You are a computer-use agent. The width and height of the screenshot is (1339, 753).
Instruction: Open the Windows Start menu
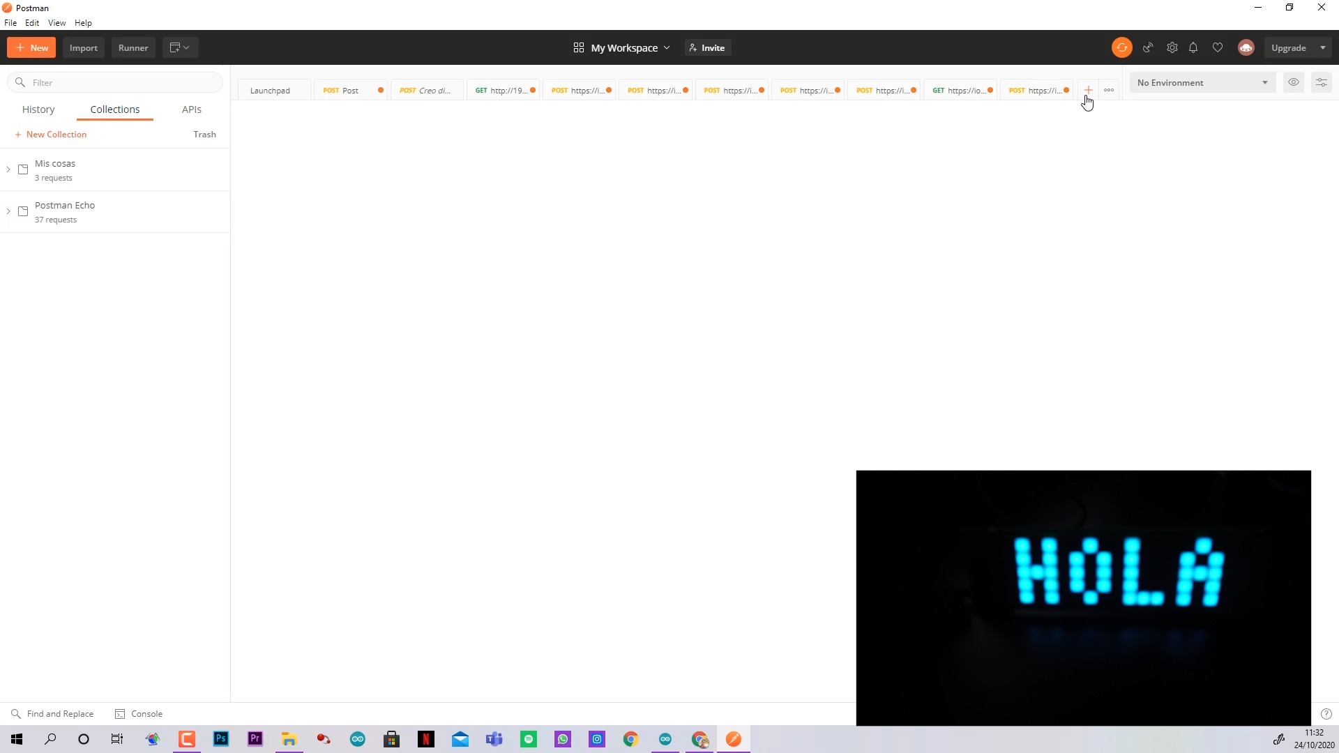pyautogui.click(x=17, y=739)
